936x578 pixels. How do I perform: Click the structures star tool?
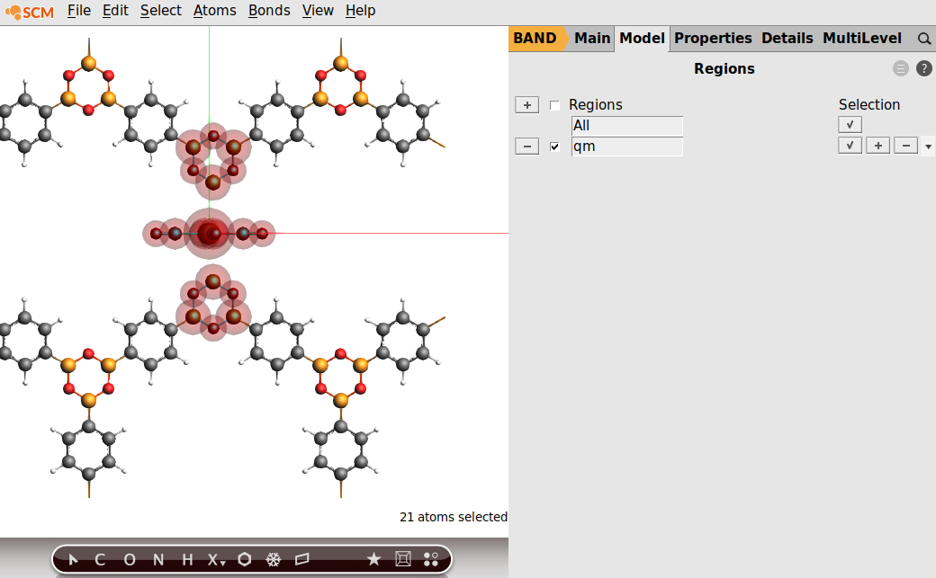pos(374,558)
